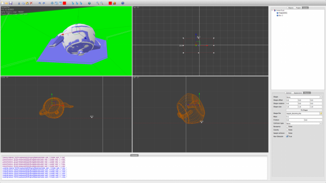Click the save floppy disk icon
The width and height of the screenshot is (326, 183).
[11, 3]
